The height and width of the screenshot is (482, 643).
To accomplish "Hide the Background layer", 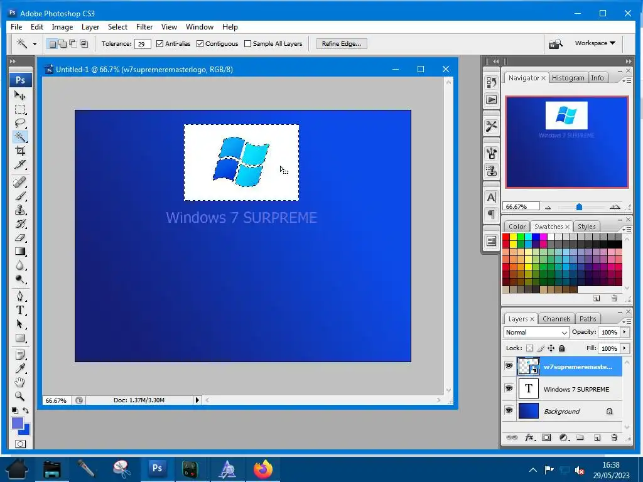I will click(509, 410).
